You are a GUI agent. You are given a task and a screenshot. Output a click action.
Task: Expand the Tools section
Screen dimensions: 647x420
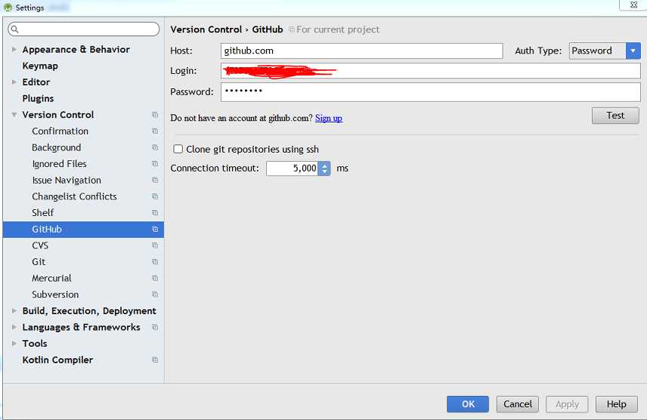(x=14, y=343)
